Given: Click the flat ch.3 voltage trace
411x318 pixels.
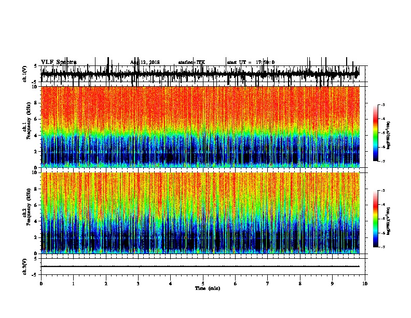Looking at the screenshot, I should [200, 267].
